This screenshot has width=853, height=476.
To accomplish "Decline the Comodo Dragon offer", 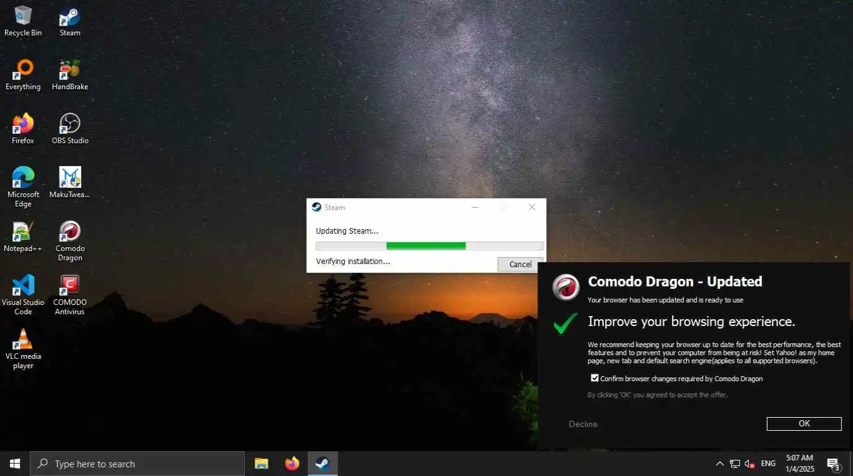I will (583, 424).
